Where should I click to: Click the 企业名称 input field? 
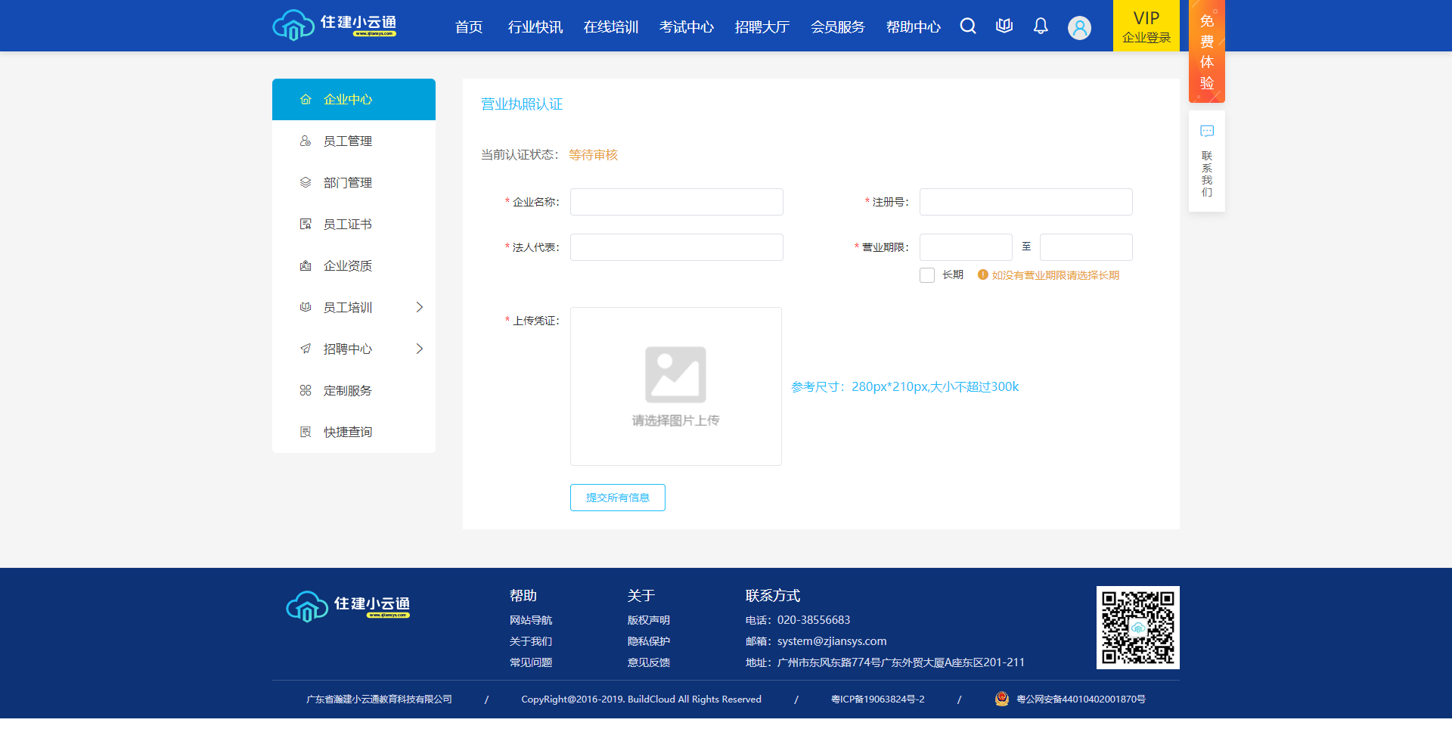676,202
